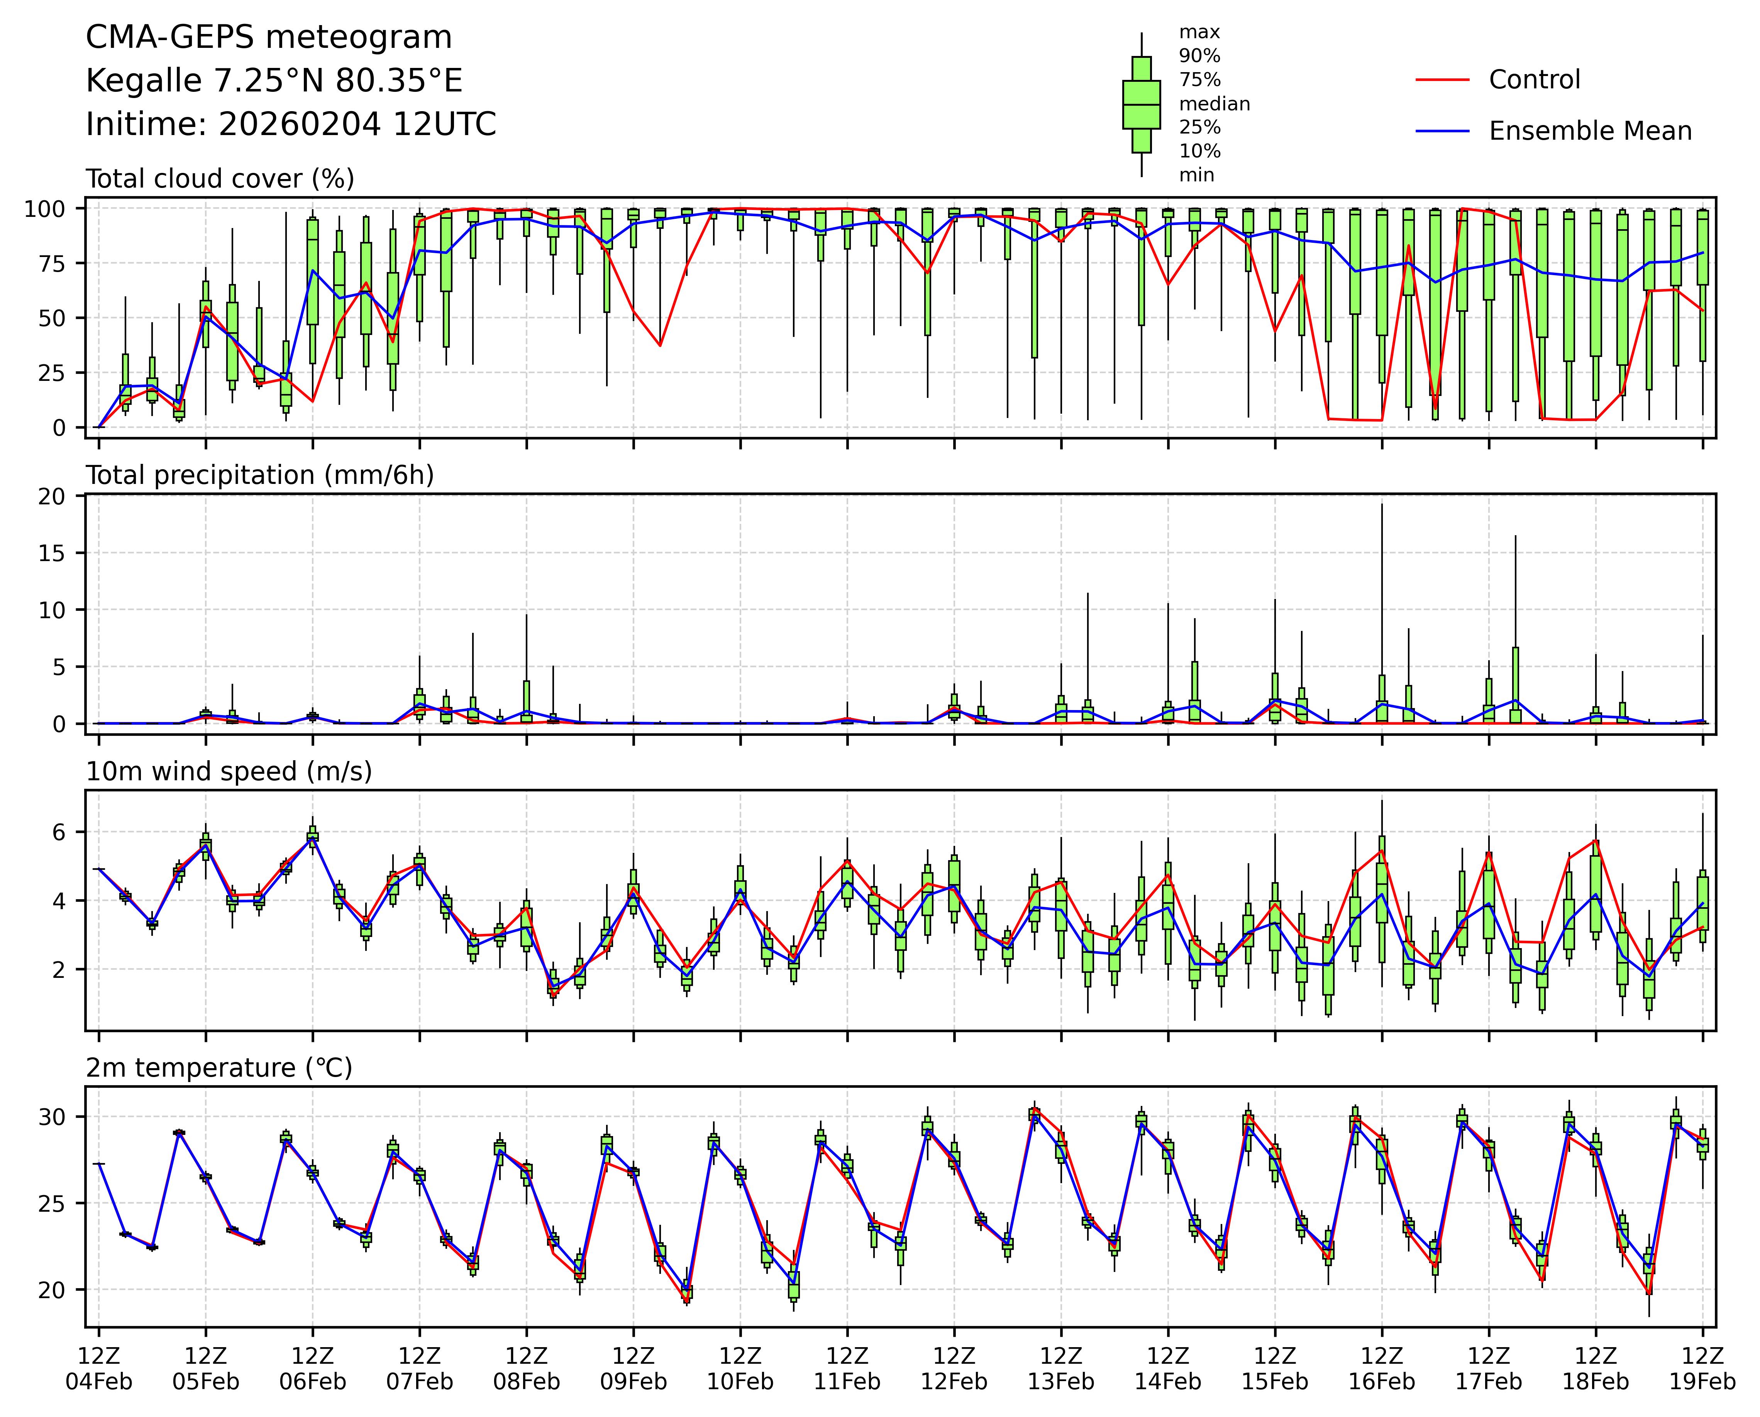This screenshot has width=1760, height=1417.
Task: Click the 'Kegalle 7.25°N 80.35°E' location text
Action: (274, 81)
